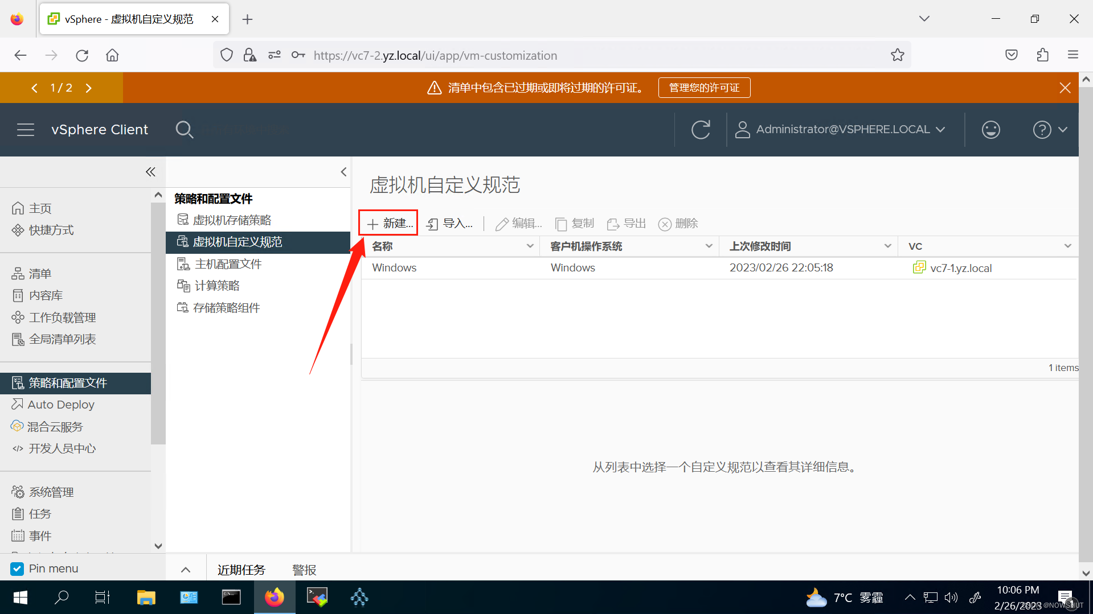Image resolution: width=1093 pixels, height=614 pixels.
Task: Click the 导出 export toolbar button
Action: (627, 224)
